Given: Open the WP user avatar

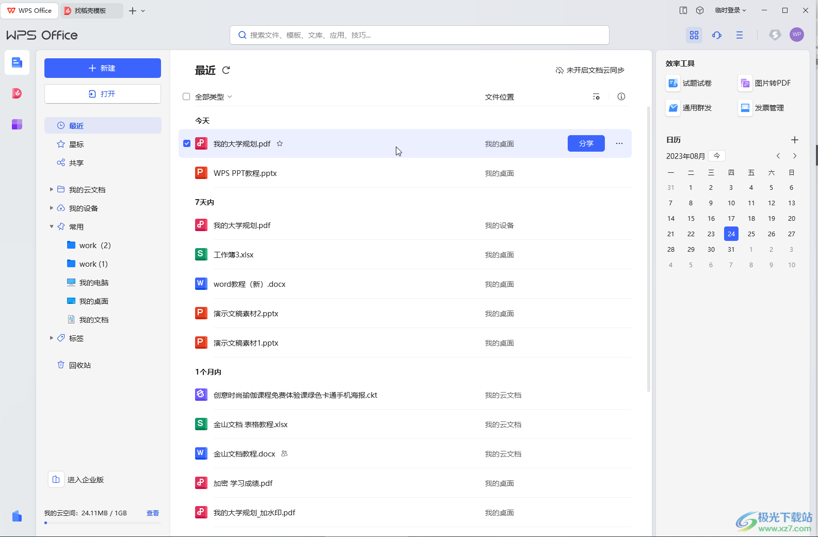Looking at the screenshot, I should (797, 35).
